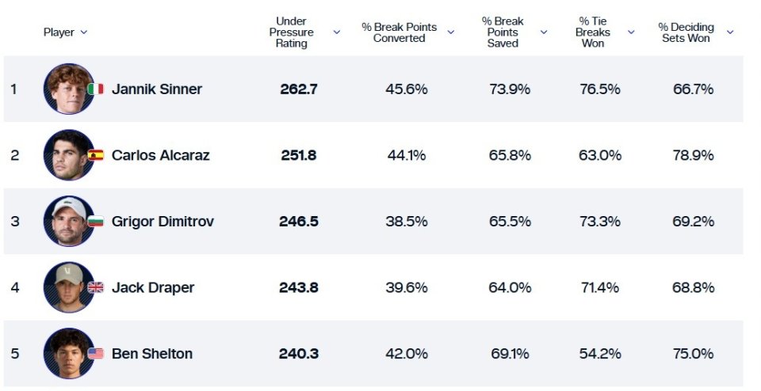Click the Spanish flag icon
Screen dimensions: 761x391
(96, 155)
